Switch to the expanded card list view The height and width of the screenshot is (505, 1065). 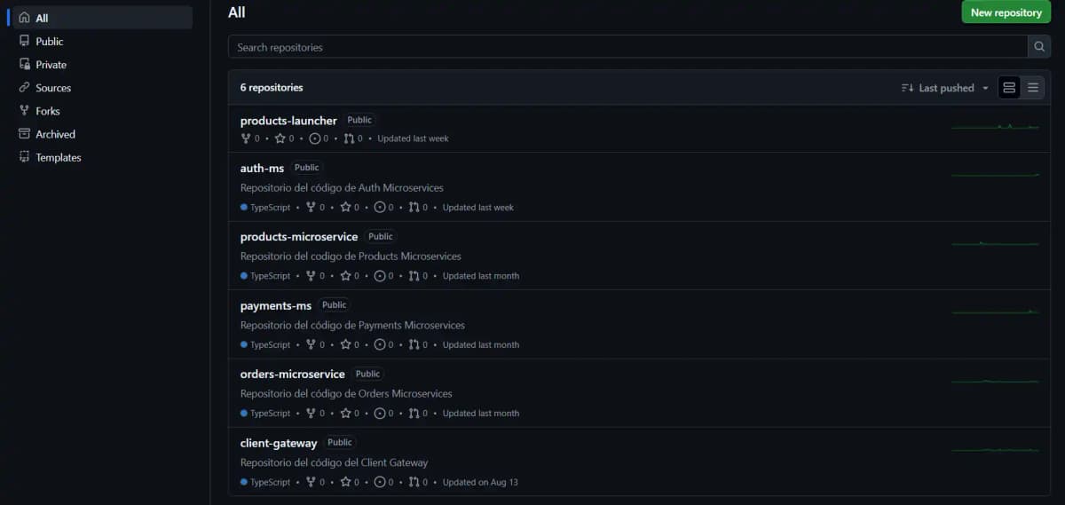pos(1009,88)
